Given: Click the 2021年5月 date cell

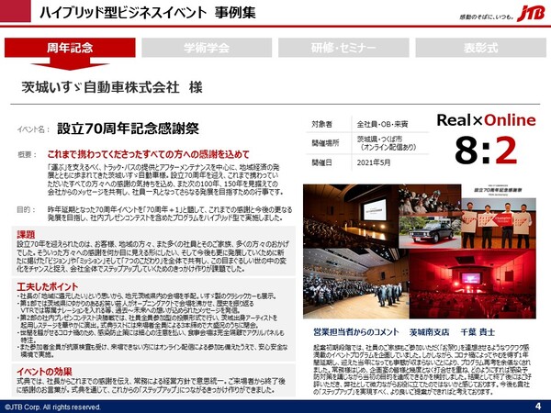Looking at the screenshot, I should (374, 162).
